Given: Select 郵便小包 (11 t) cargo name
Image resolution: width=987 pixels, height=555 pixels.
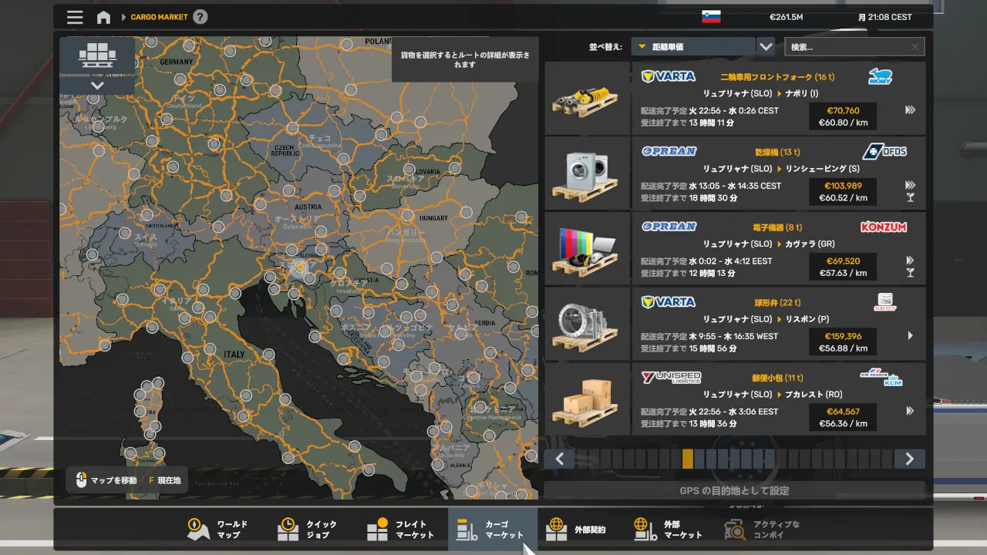Looking at the screenshot, I should tap(778, 378).
